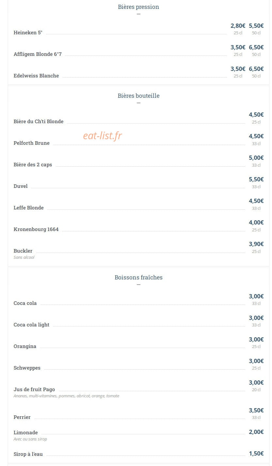This screenshot has height=466, width=272.
Task: Click the Bières pression section heading
Action: pos(138,7)
